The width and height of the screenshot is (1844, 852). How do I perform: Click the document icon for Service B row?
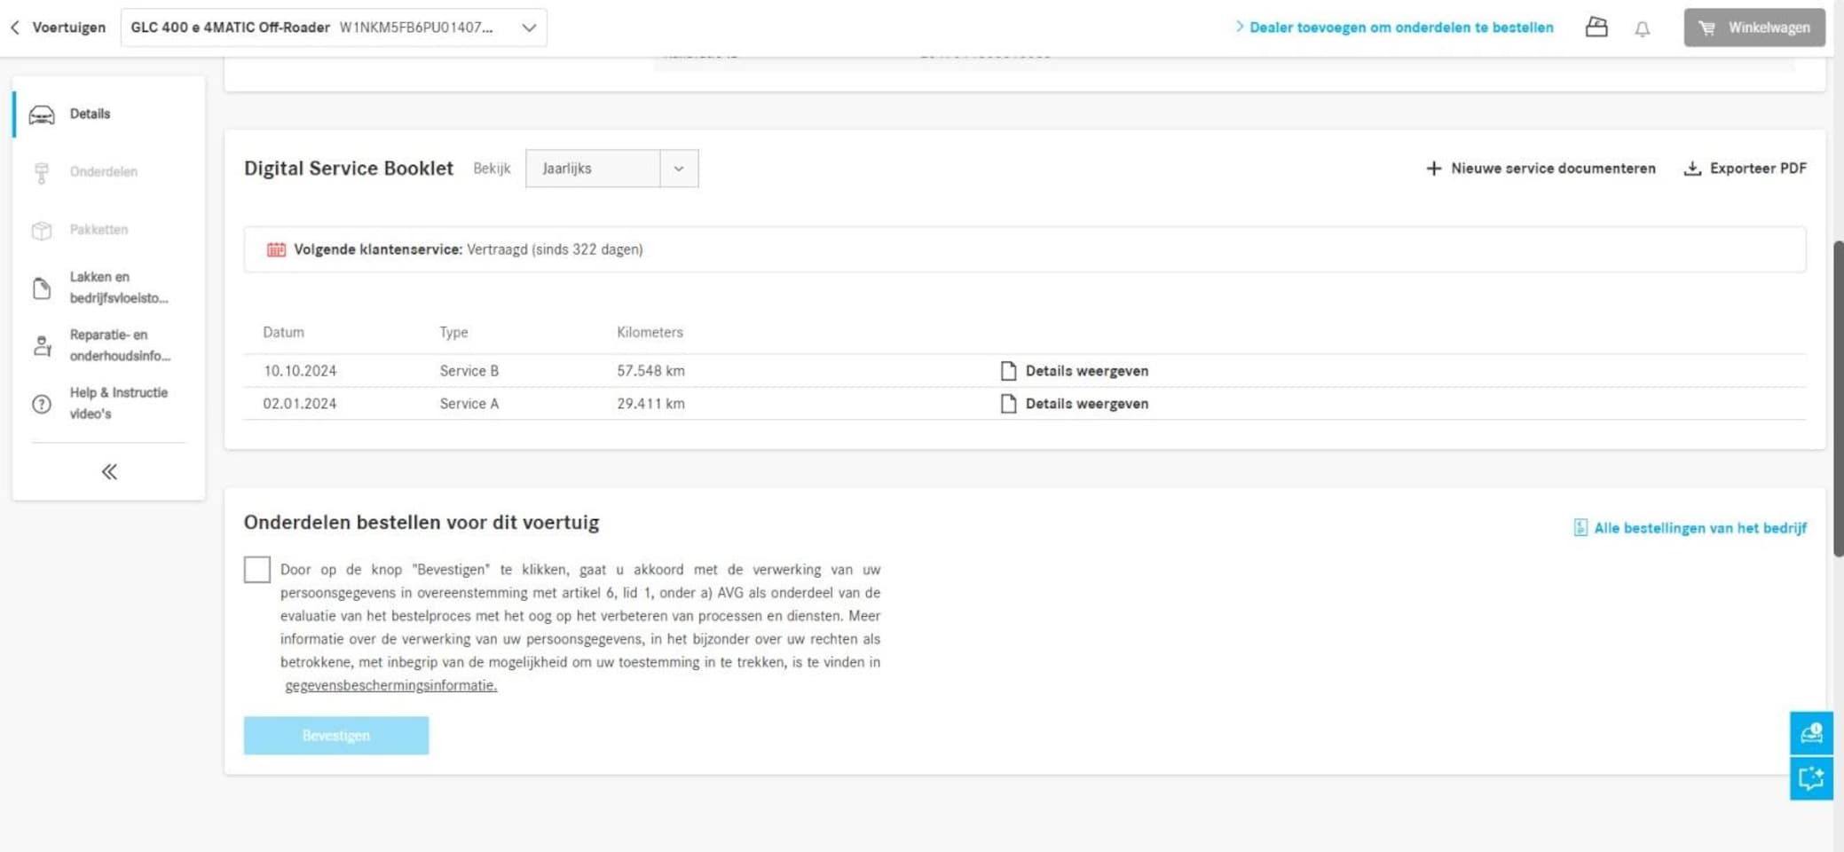(x=1008, y=371)
